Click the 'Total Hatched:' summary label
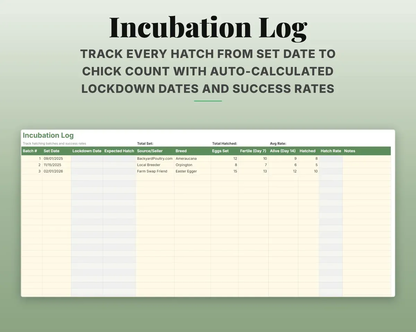 224,143
